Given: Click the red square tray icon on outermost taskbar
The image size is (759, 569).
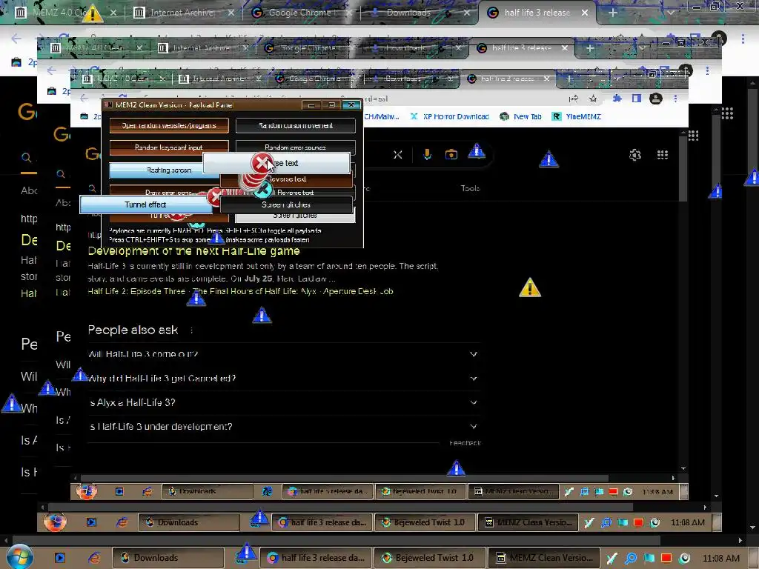Looking at the screenshot, I should [666, 558].
